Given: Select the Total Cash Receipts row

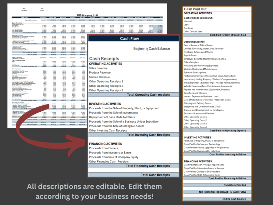Looking at the screenshot, I should tap(133, 175).
